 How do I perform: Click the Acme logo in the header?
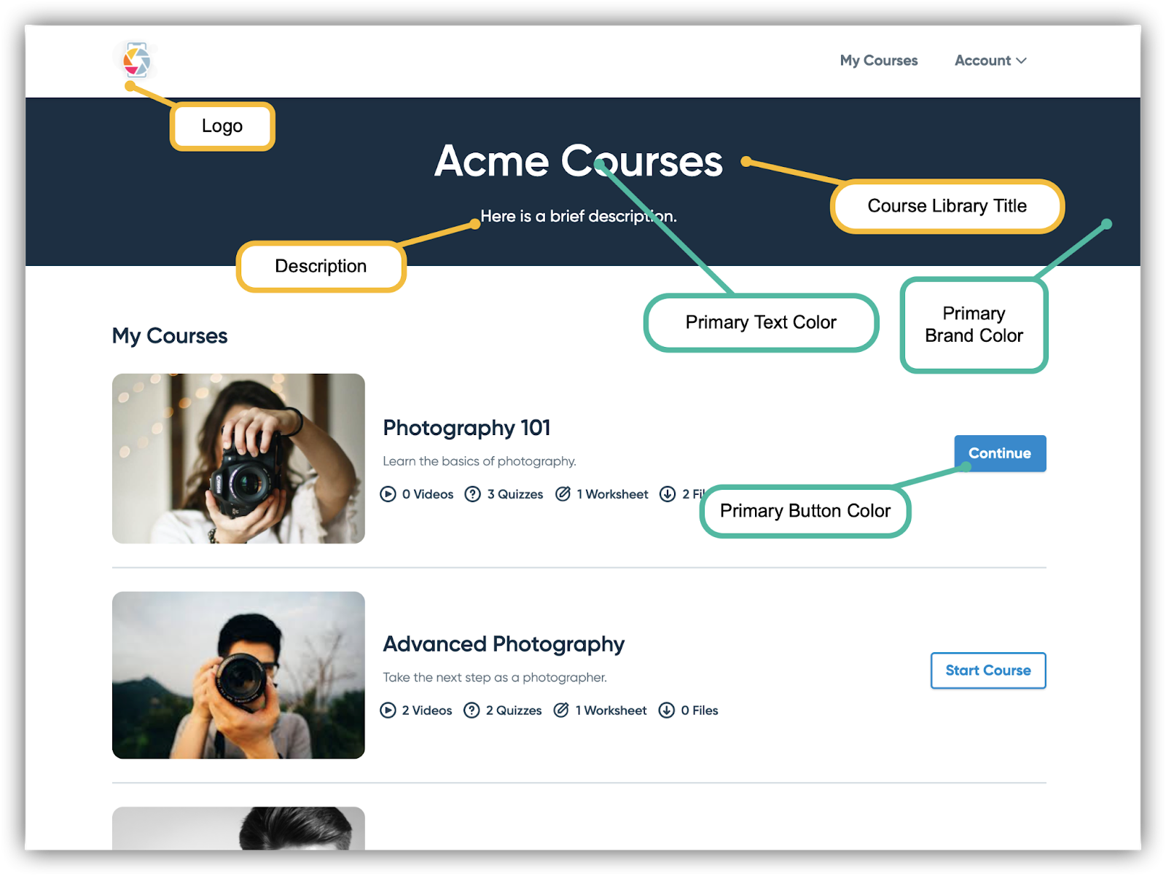point(136,60)
